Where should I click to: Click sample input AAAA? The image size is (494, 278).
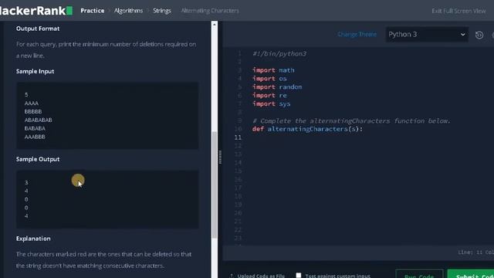pyautogui.click(x=31, y=103)
